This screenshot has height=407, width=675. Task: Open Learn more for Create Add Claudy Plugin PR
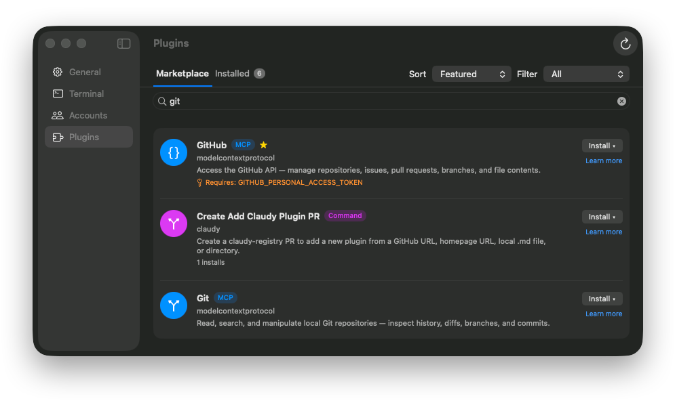pyautogui.click(x=603, y=232)
